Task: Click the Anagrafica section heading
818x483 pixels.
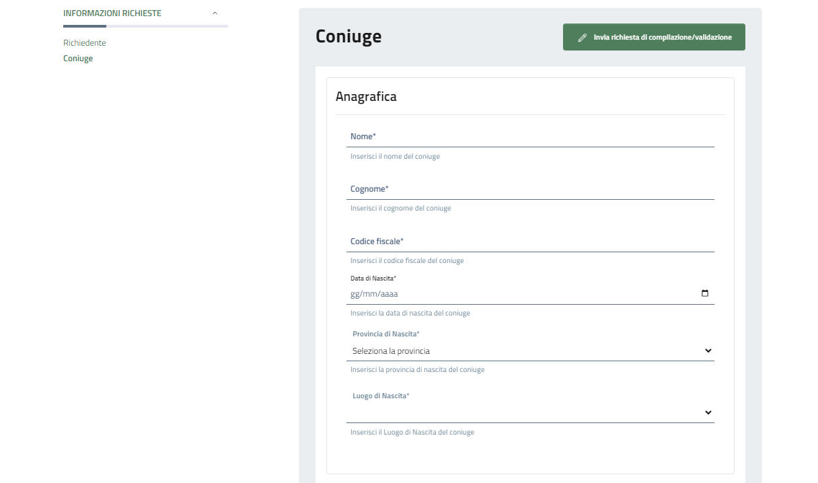Action: click(366, 97)
